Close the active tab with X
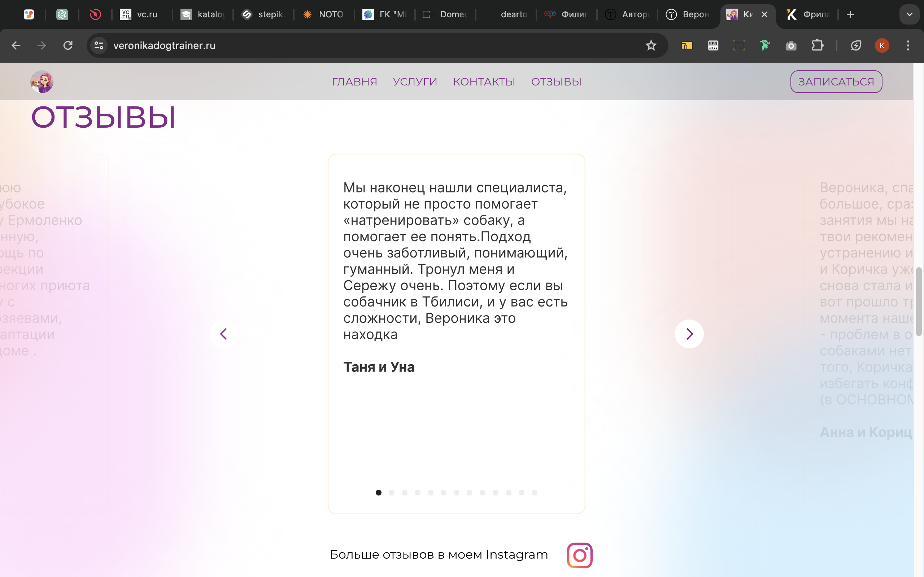The height and width of the screenshot is (577, 924). click(764, 14)
